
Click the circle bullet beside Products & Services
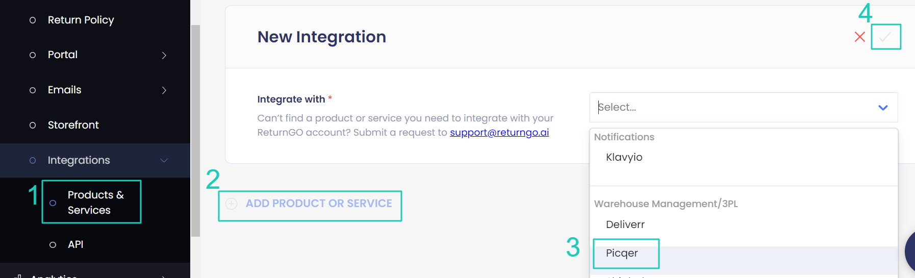[53, 203]
